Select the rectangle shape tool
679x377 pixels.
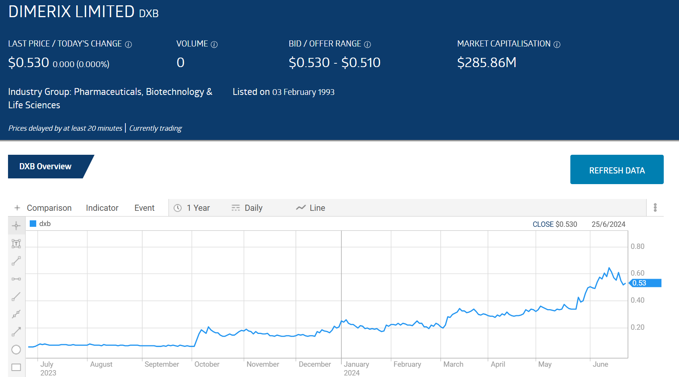16,367
